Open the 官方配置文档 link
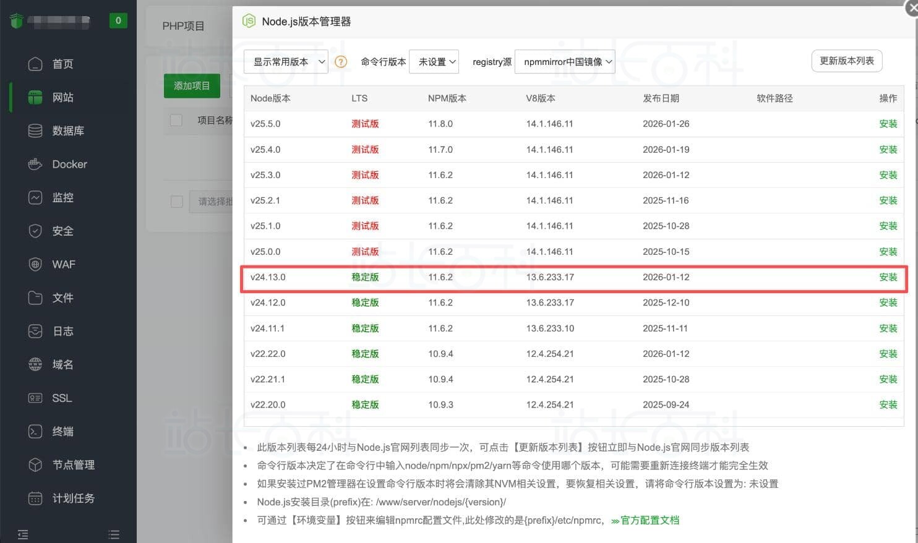Image resolution: width=918 pixels, height=543 pixels. click(x=649, y=520)
